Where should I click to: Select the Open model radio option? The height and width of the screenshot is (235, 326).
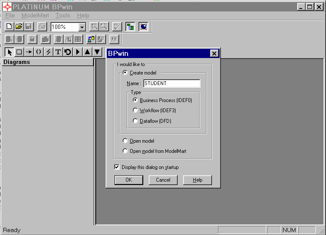125,141
